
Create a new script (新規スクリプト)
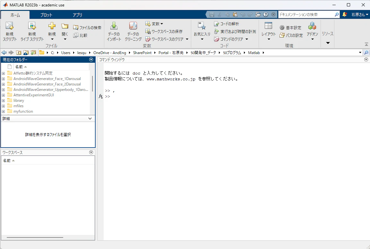[10, 32]
